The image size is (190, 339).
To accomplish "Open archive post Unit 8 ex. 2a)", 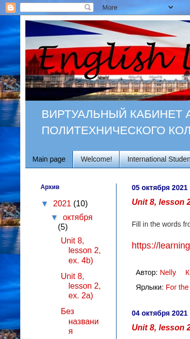I will point(81,286).
